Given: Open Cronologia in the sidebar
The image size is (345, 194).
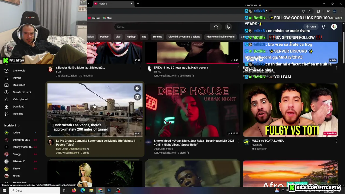Looking at the screenshot, I should [19, 71].
